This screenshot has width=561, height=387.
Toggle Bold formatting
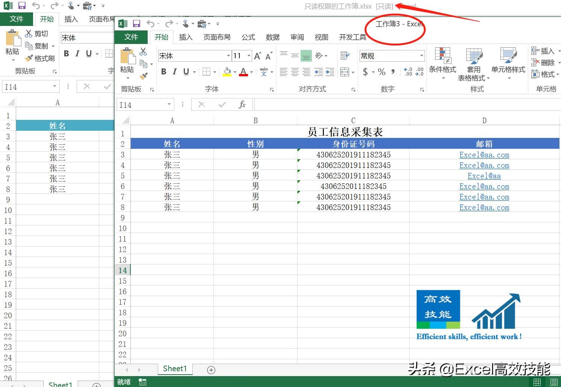click(163, 71)
